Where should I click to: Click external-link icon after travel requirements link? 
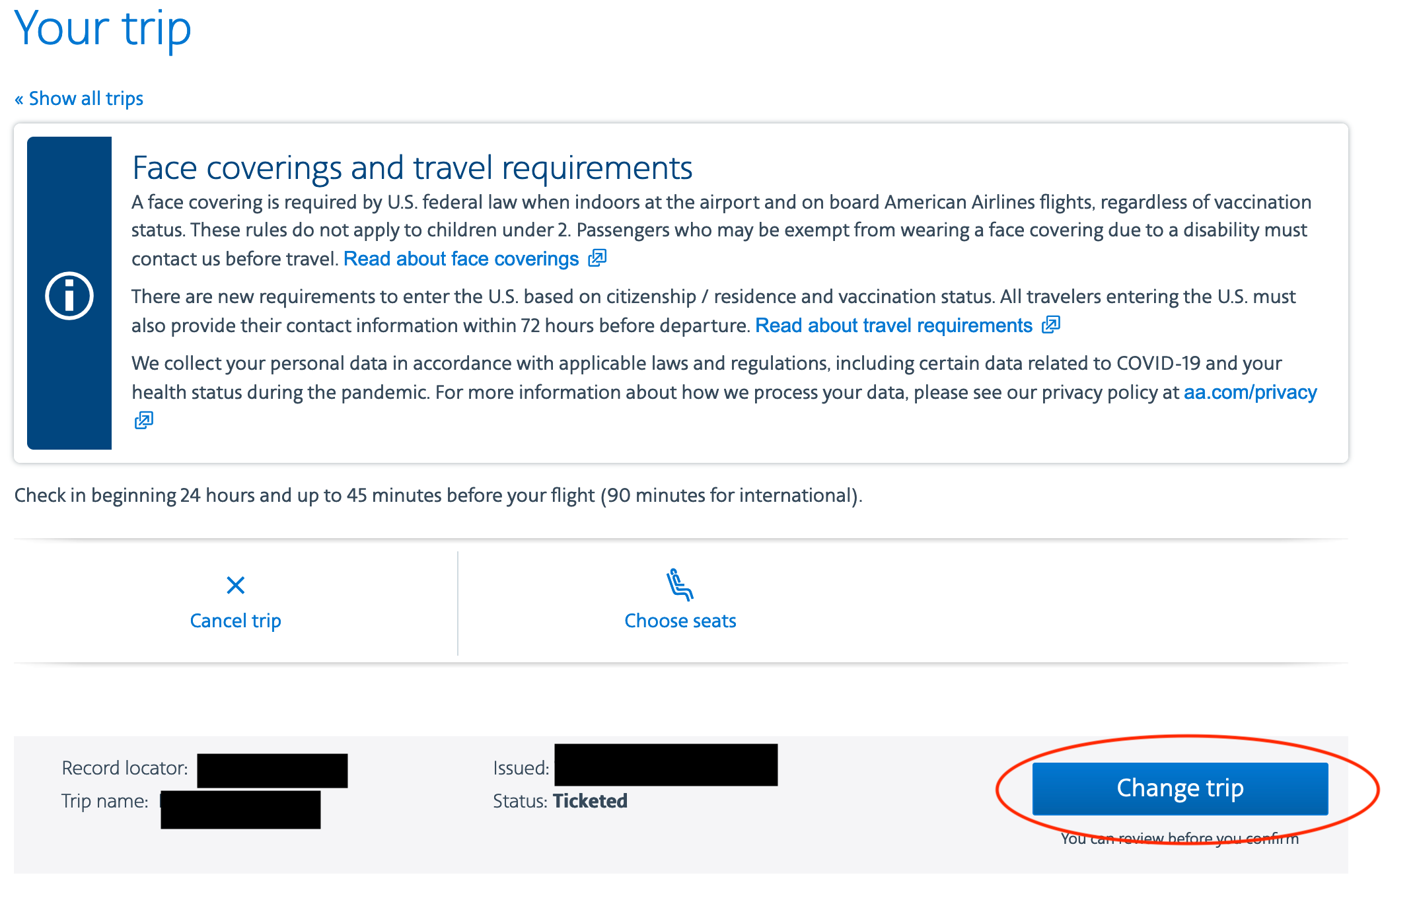tap(1051, 325)
